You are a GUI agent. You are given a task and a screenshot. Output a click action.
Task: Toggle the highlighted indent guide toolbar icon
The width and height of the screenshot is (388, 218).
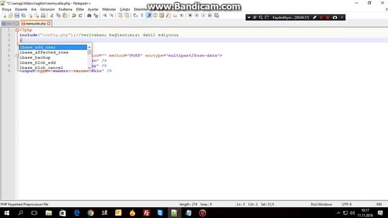coord(149,16)
